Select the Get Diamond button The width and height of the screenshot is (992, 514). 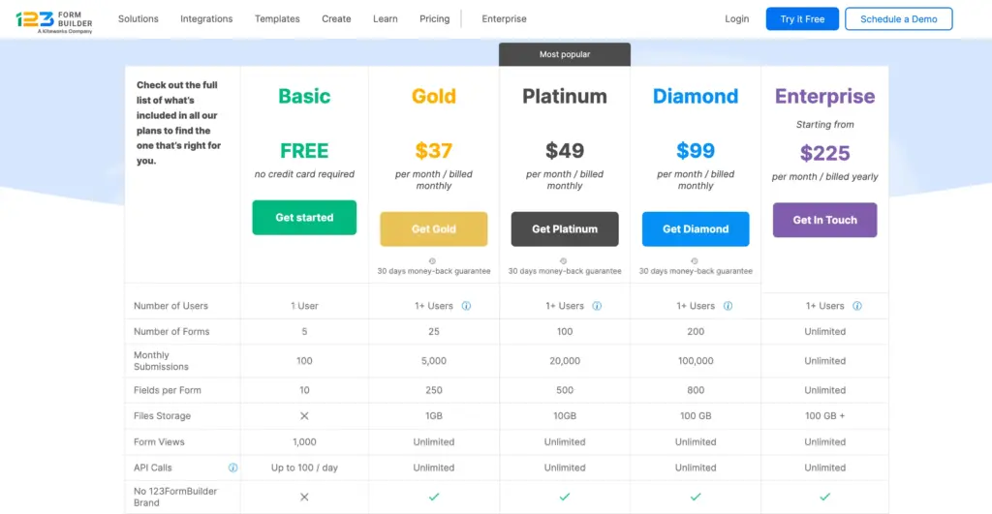click(696, 229)
